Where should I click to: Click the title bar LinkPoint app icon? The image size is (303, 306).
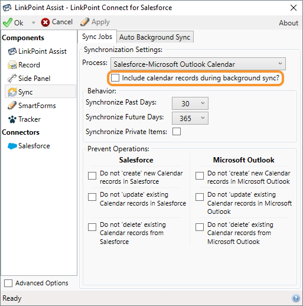coord(7,8)
